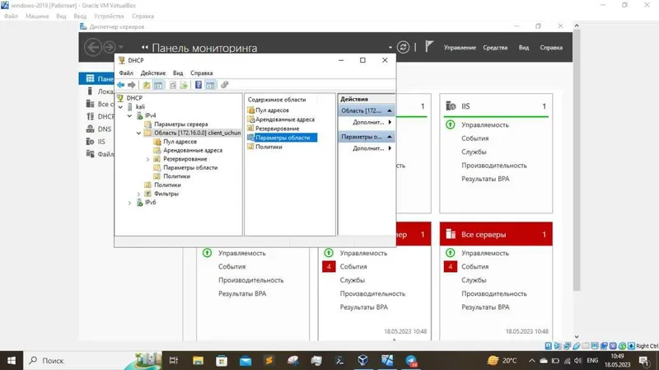This screenshot has height=370, width=659.
Task: Expand the Фильтры node in the DHCP tree
Action: coord(138,194)
